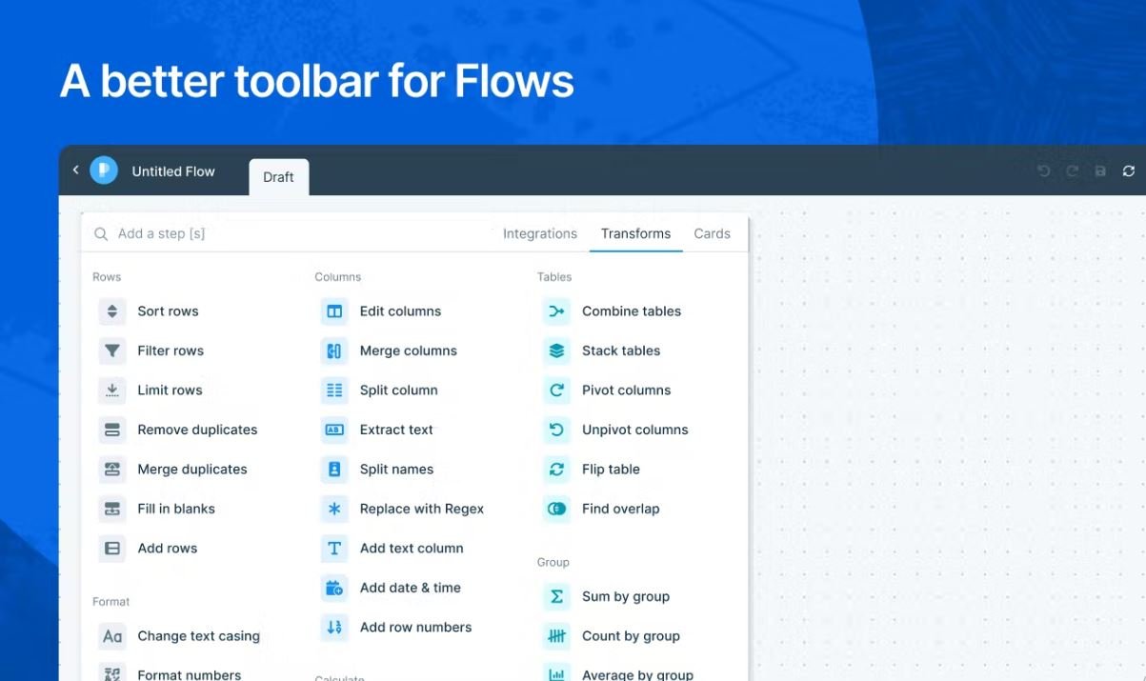Open the Draft tab
1146x681 pixels.
pyautogui.click(x=278, y=176)
